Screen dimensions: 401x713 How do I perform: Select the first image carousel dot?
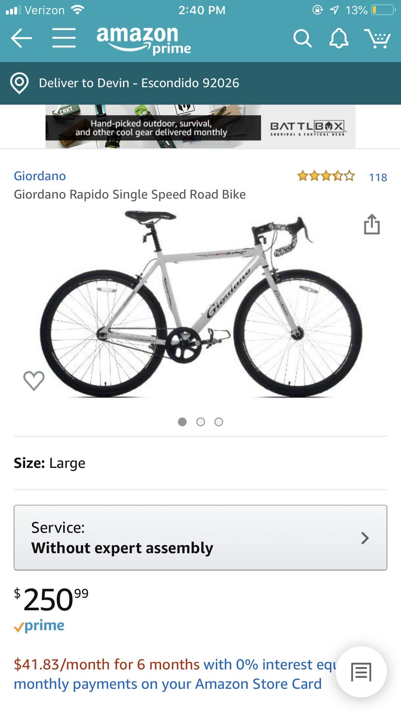(x=182, y=422)
